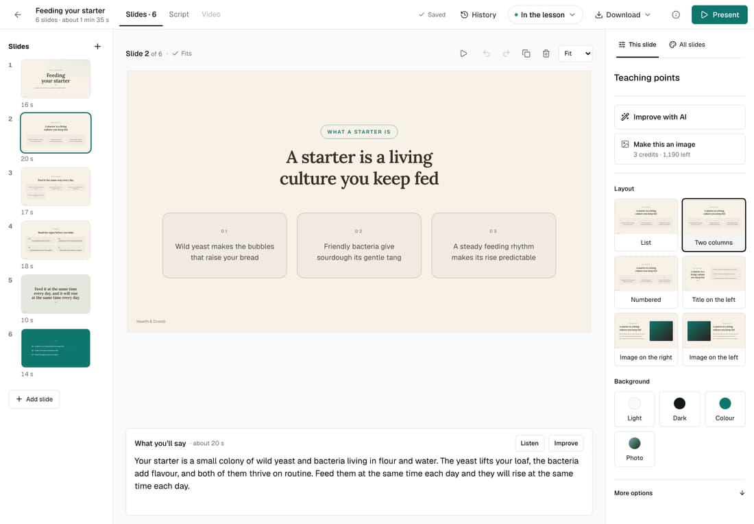Select the All slides tab
754x524 pixels.
coord(687,45)
